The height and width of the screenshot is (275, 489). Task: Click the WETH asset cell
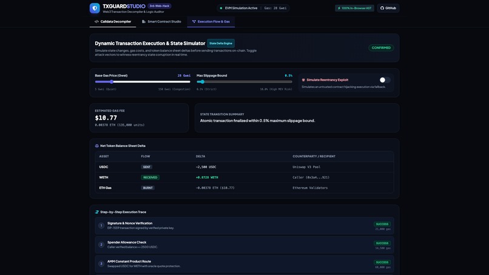(x=104, y=177)
